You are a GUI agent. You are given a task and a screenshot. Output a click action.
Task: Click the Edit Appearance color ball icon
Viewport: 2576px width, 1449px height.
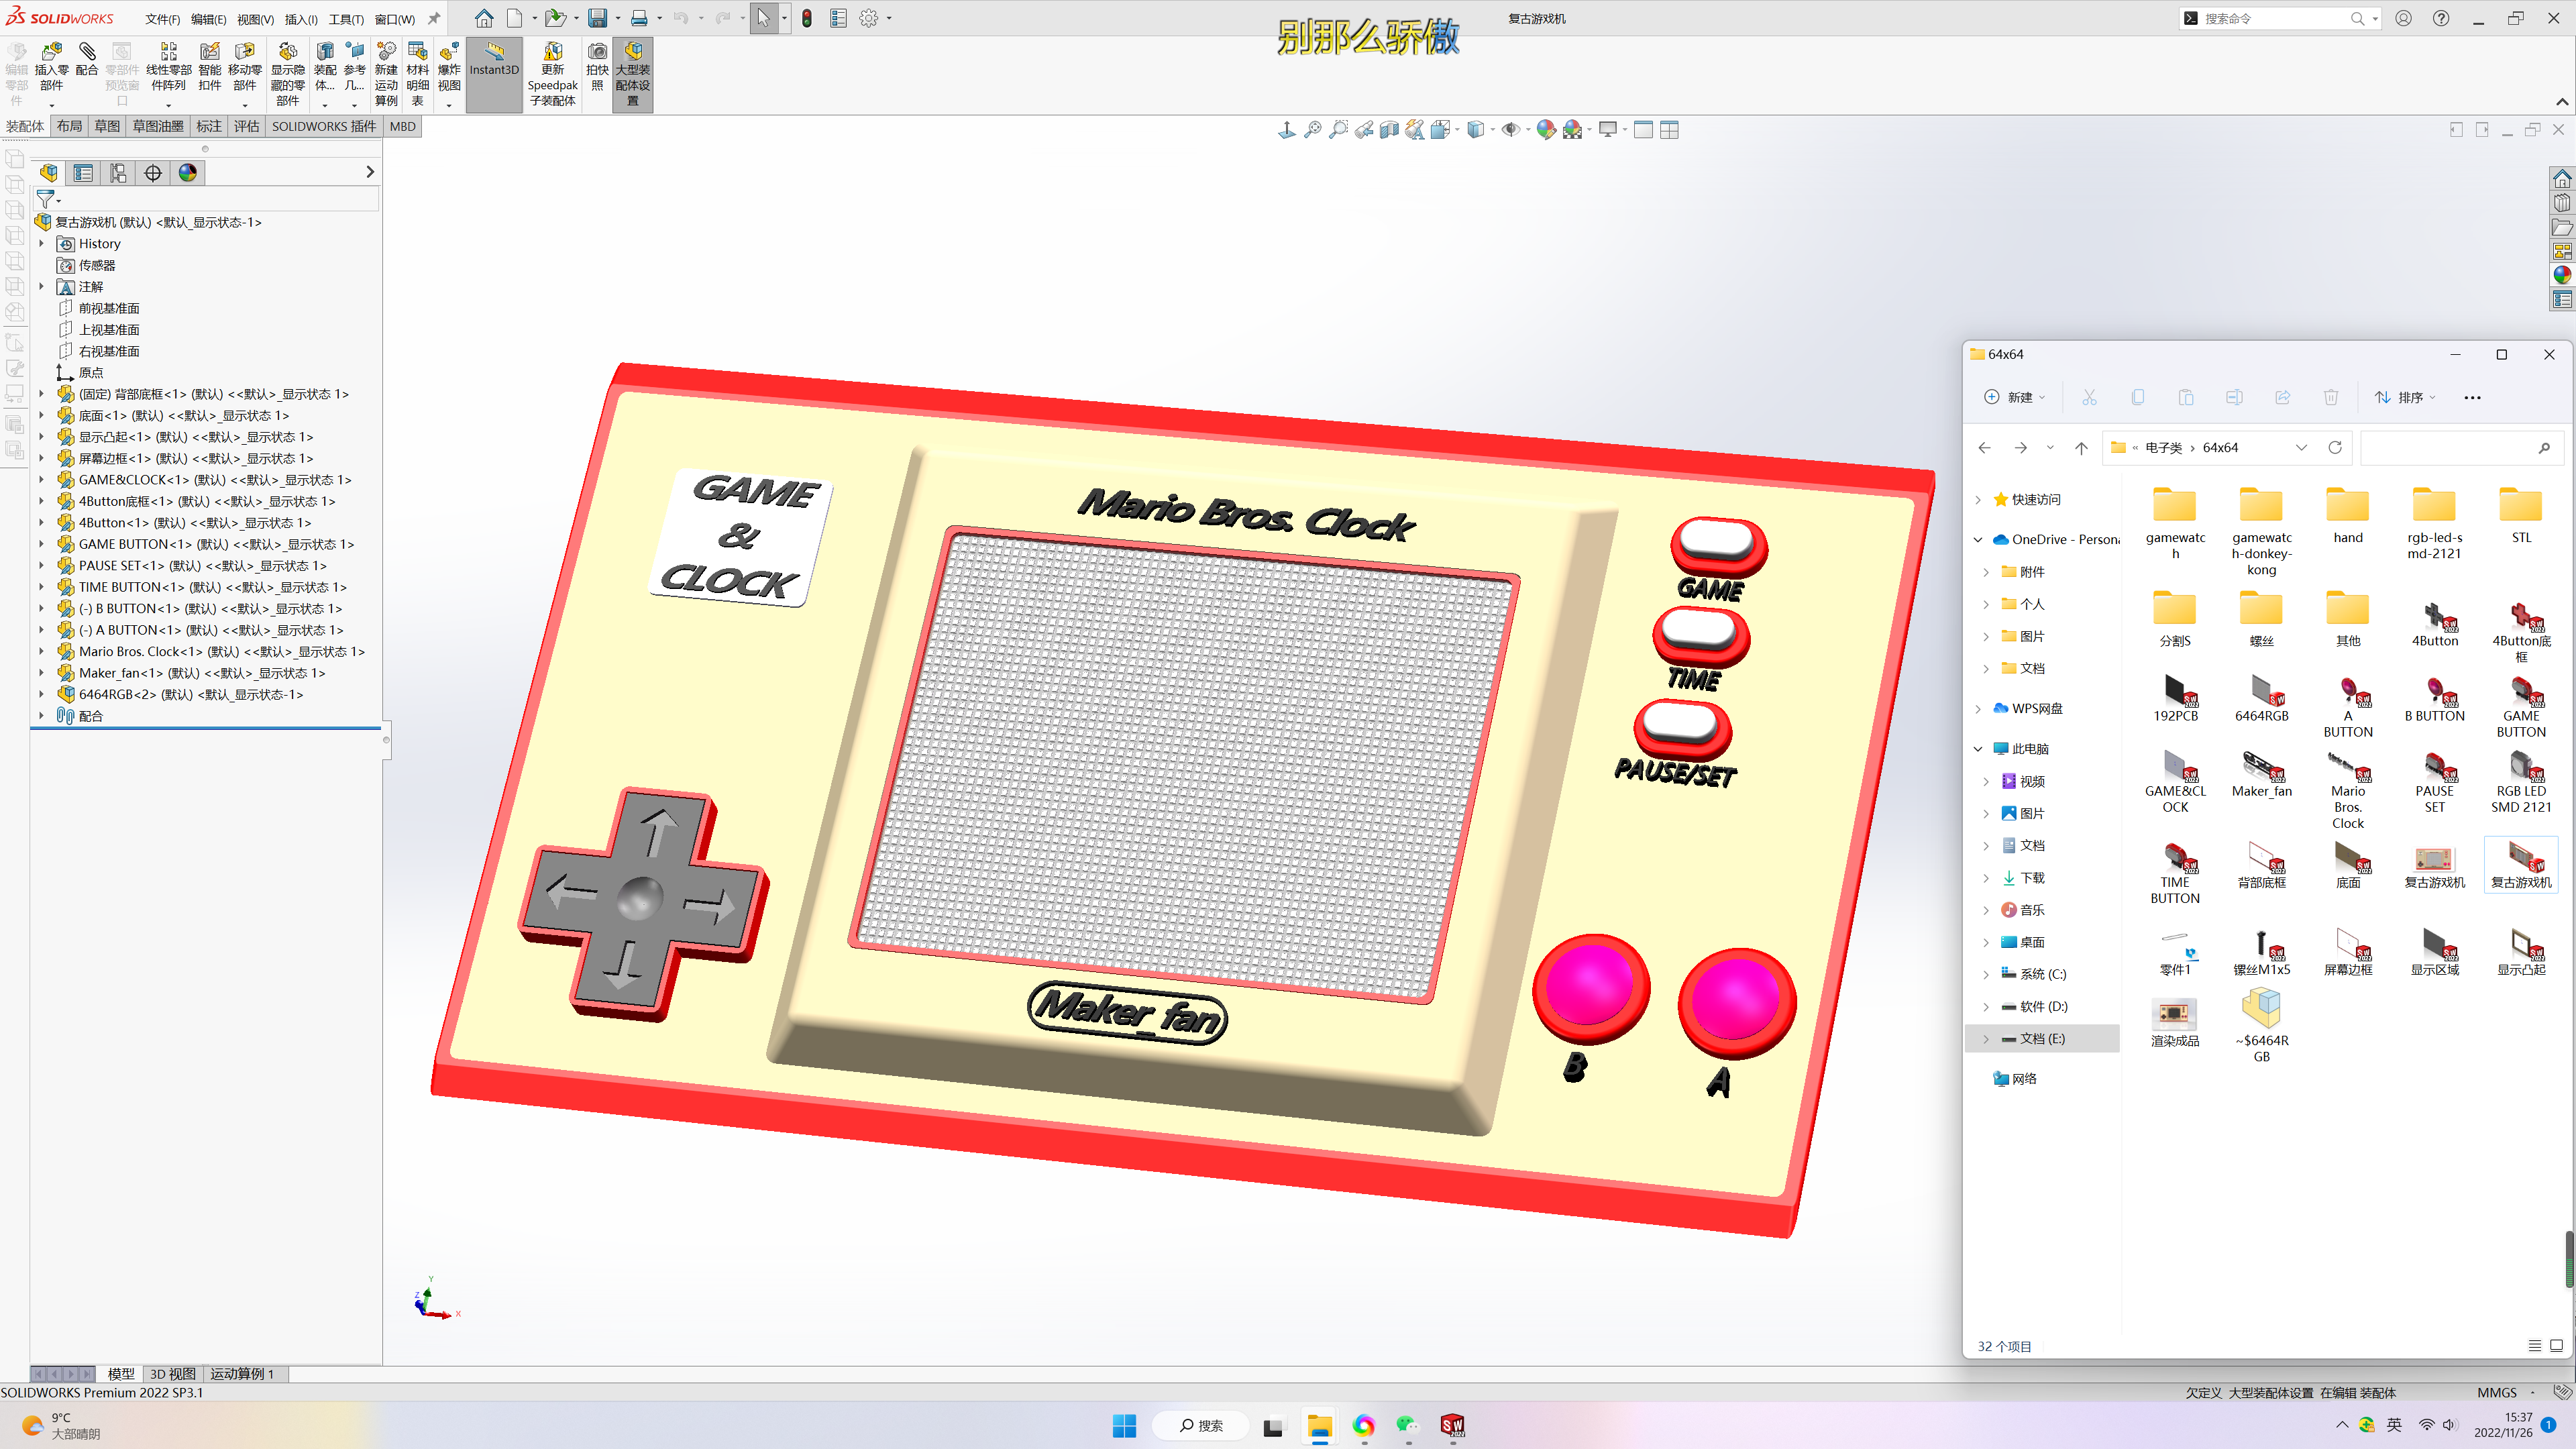coord(1546,130)
